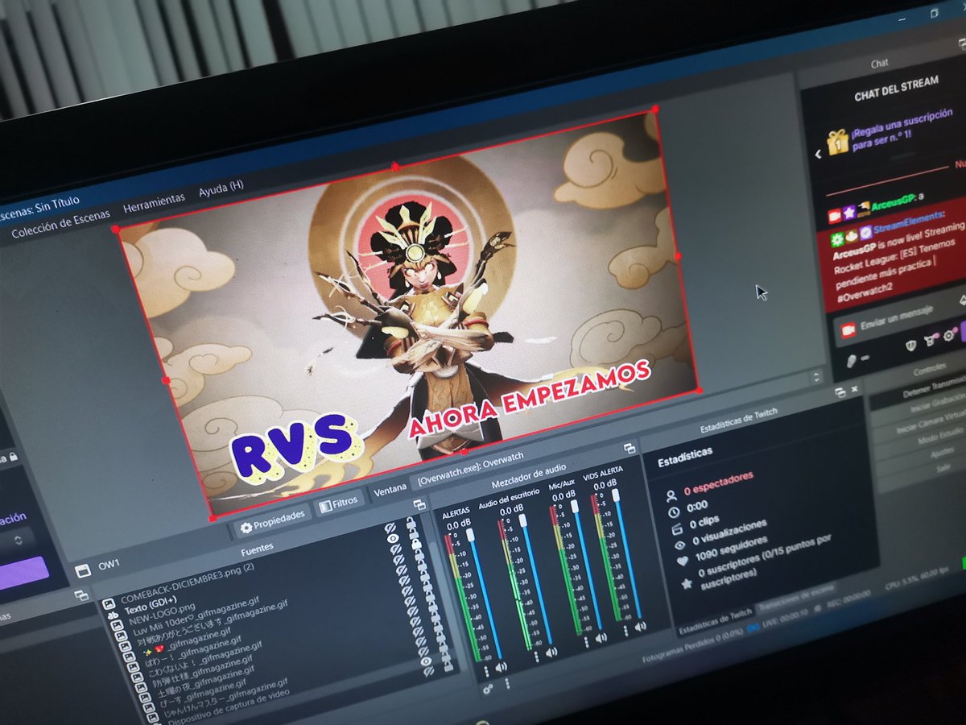Toggle lock on Texto (GDI+) source
The image size is (966, 725).
pyautogui.click(x=413, y=533)
